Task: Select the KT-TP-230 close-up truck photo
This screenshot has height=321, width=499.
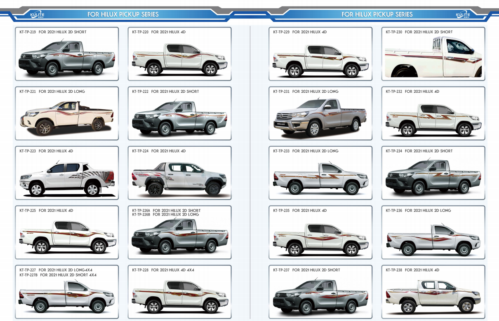Action: [x=433, y=57]
